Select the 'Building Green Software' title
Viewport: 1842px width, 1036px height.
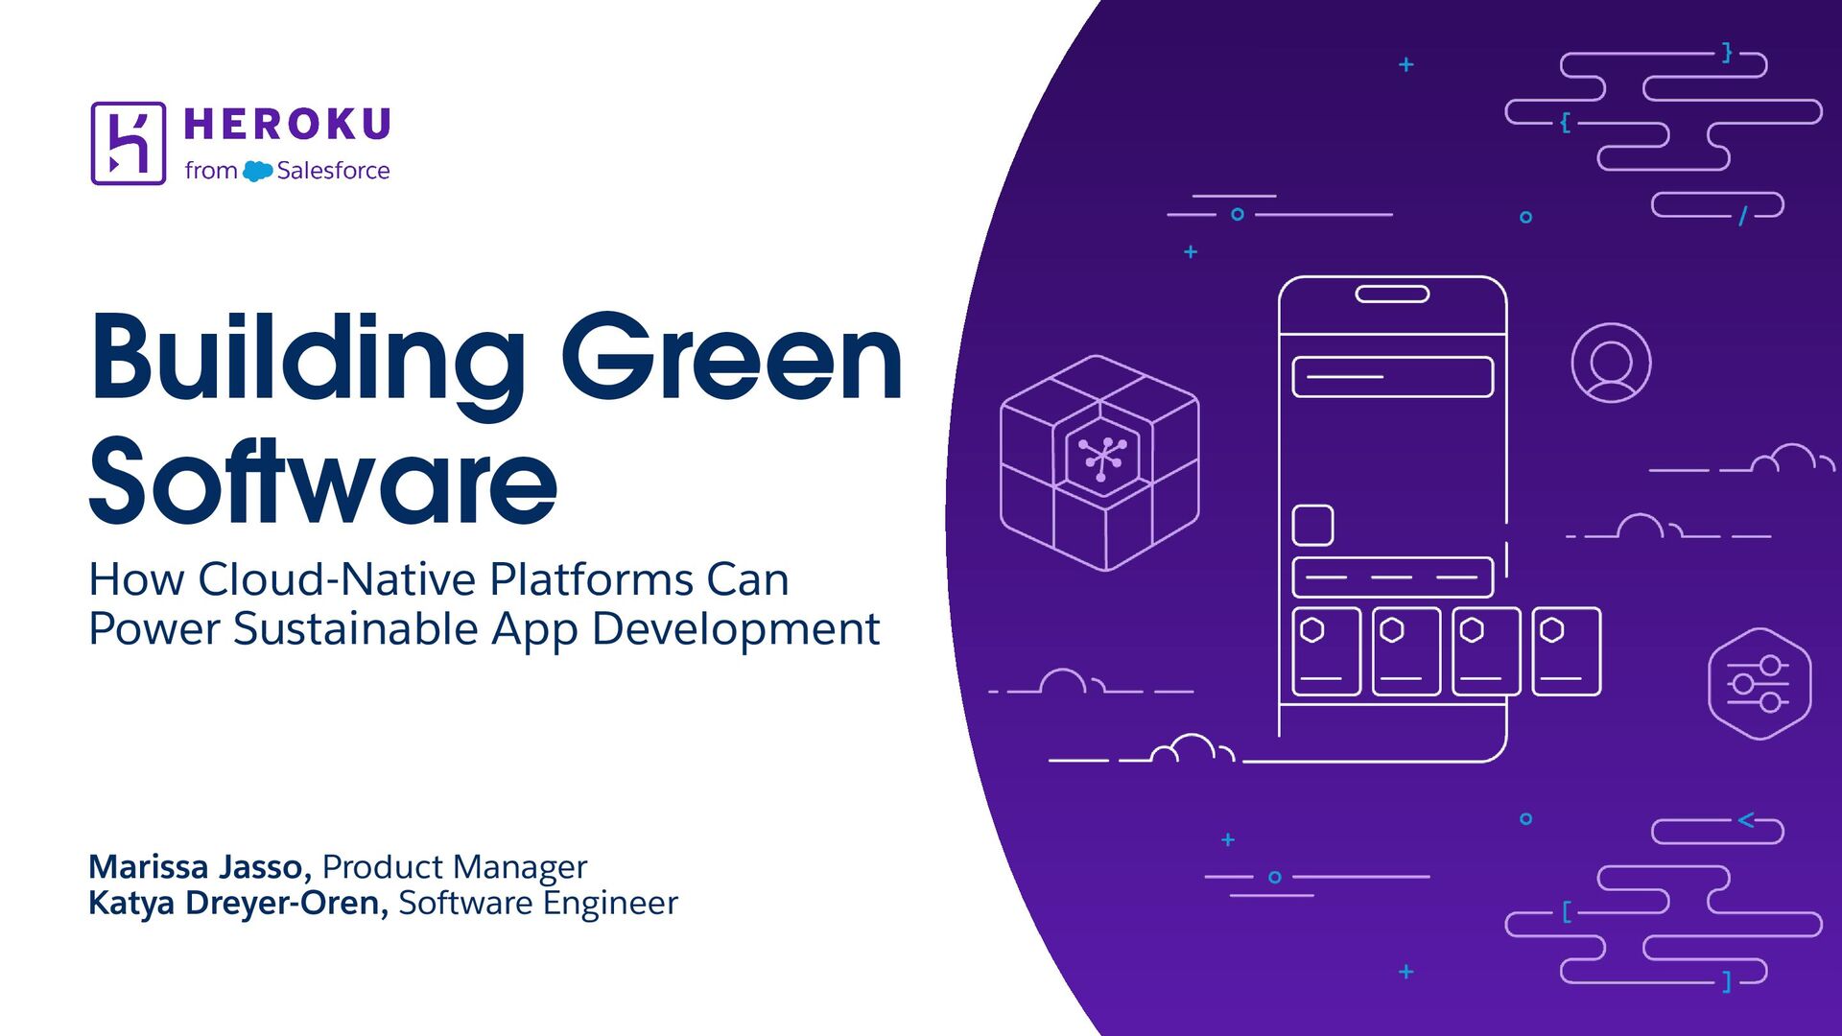click(x=496, y=418)
